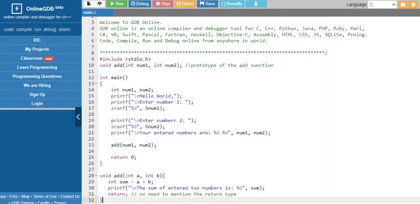Click Sign Up in the sidebar

click(37, 94)
